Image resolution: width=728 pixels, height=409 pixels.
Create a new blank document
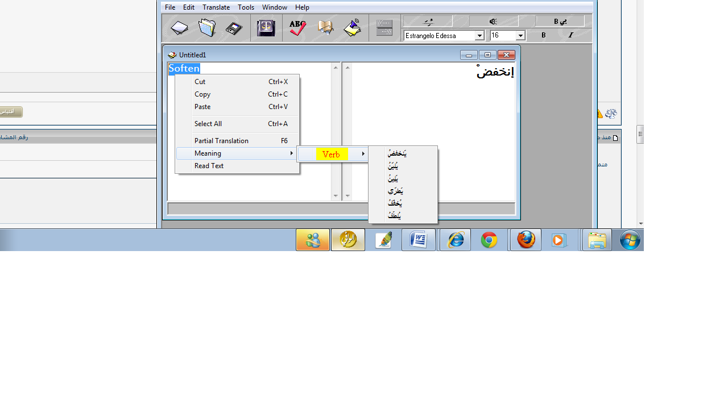[x=179, y=28]
